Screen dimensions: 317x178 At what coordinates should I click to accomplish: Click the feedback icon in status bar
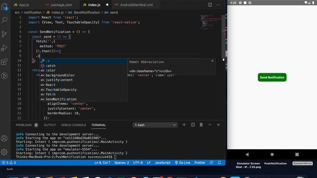(x=211, y=163)
